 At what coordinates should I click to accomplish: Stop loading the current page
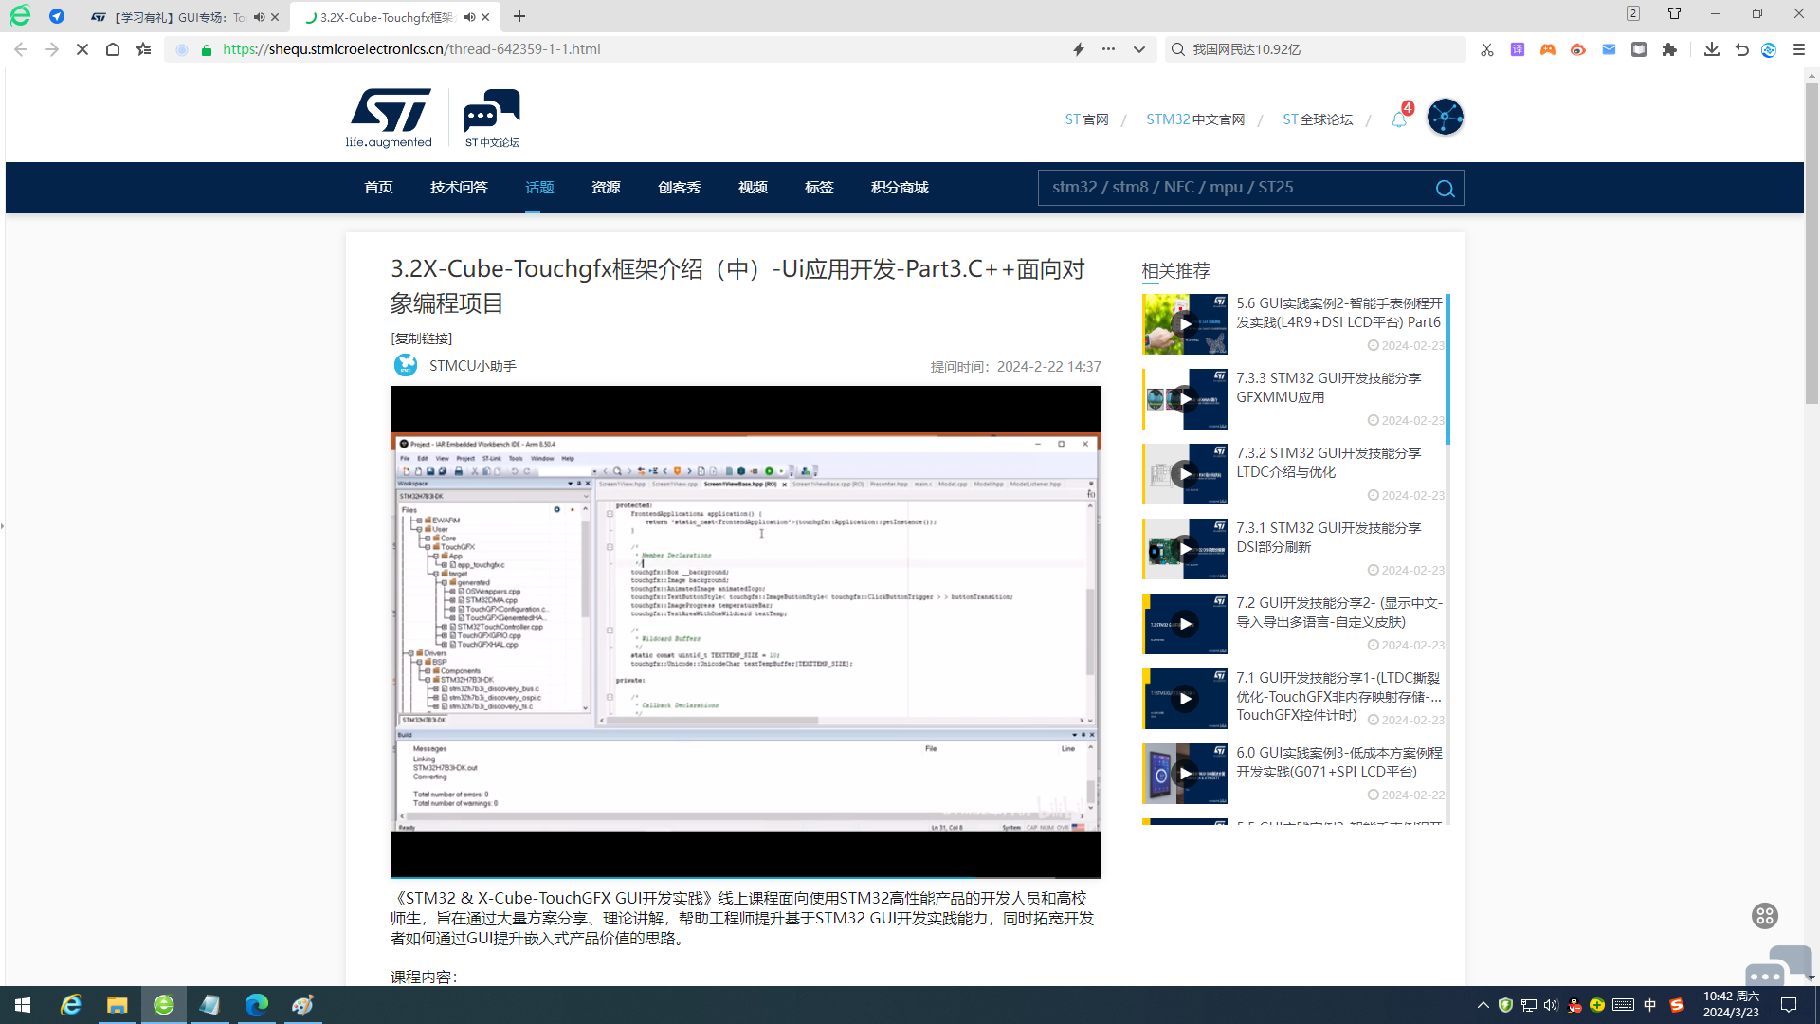point(82,49)
